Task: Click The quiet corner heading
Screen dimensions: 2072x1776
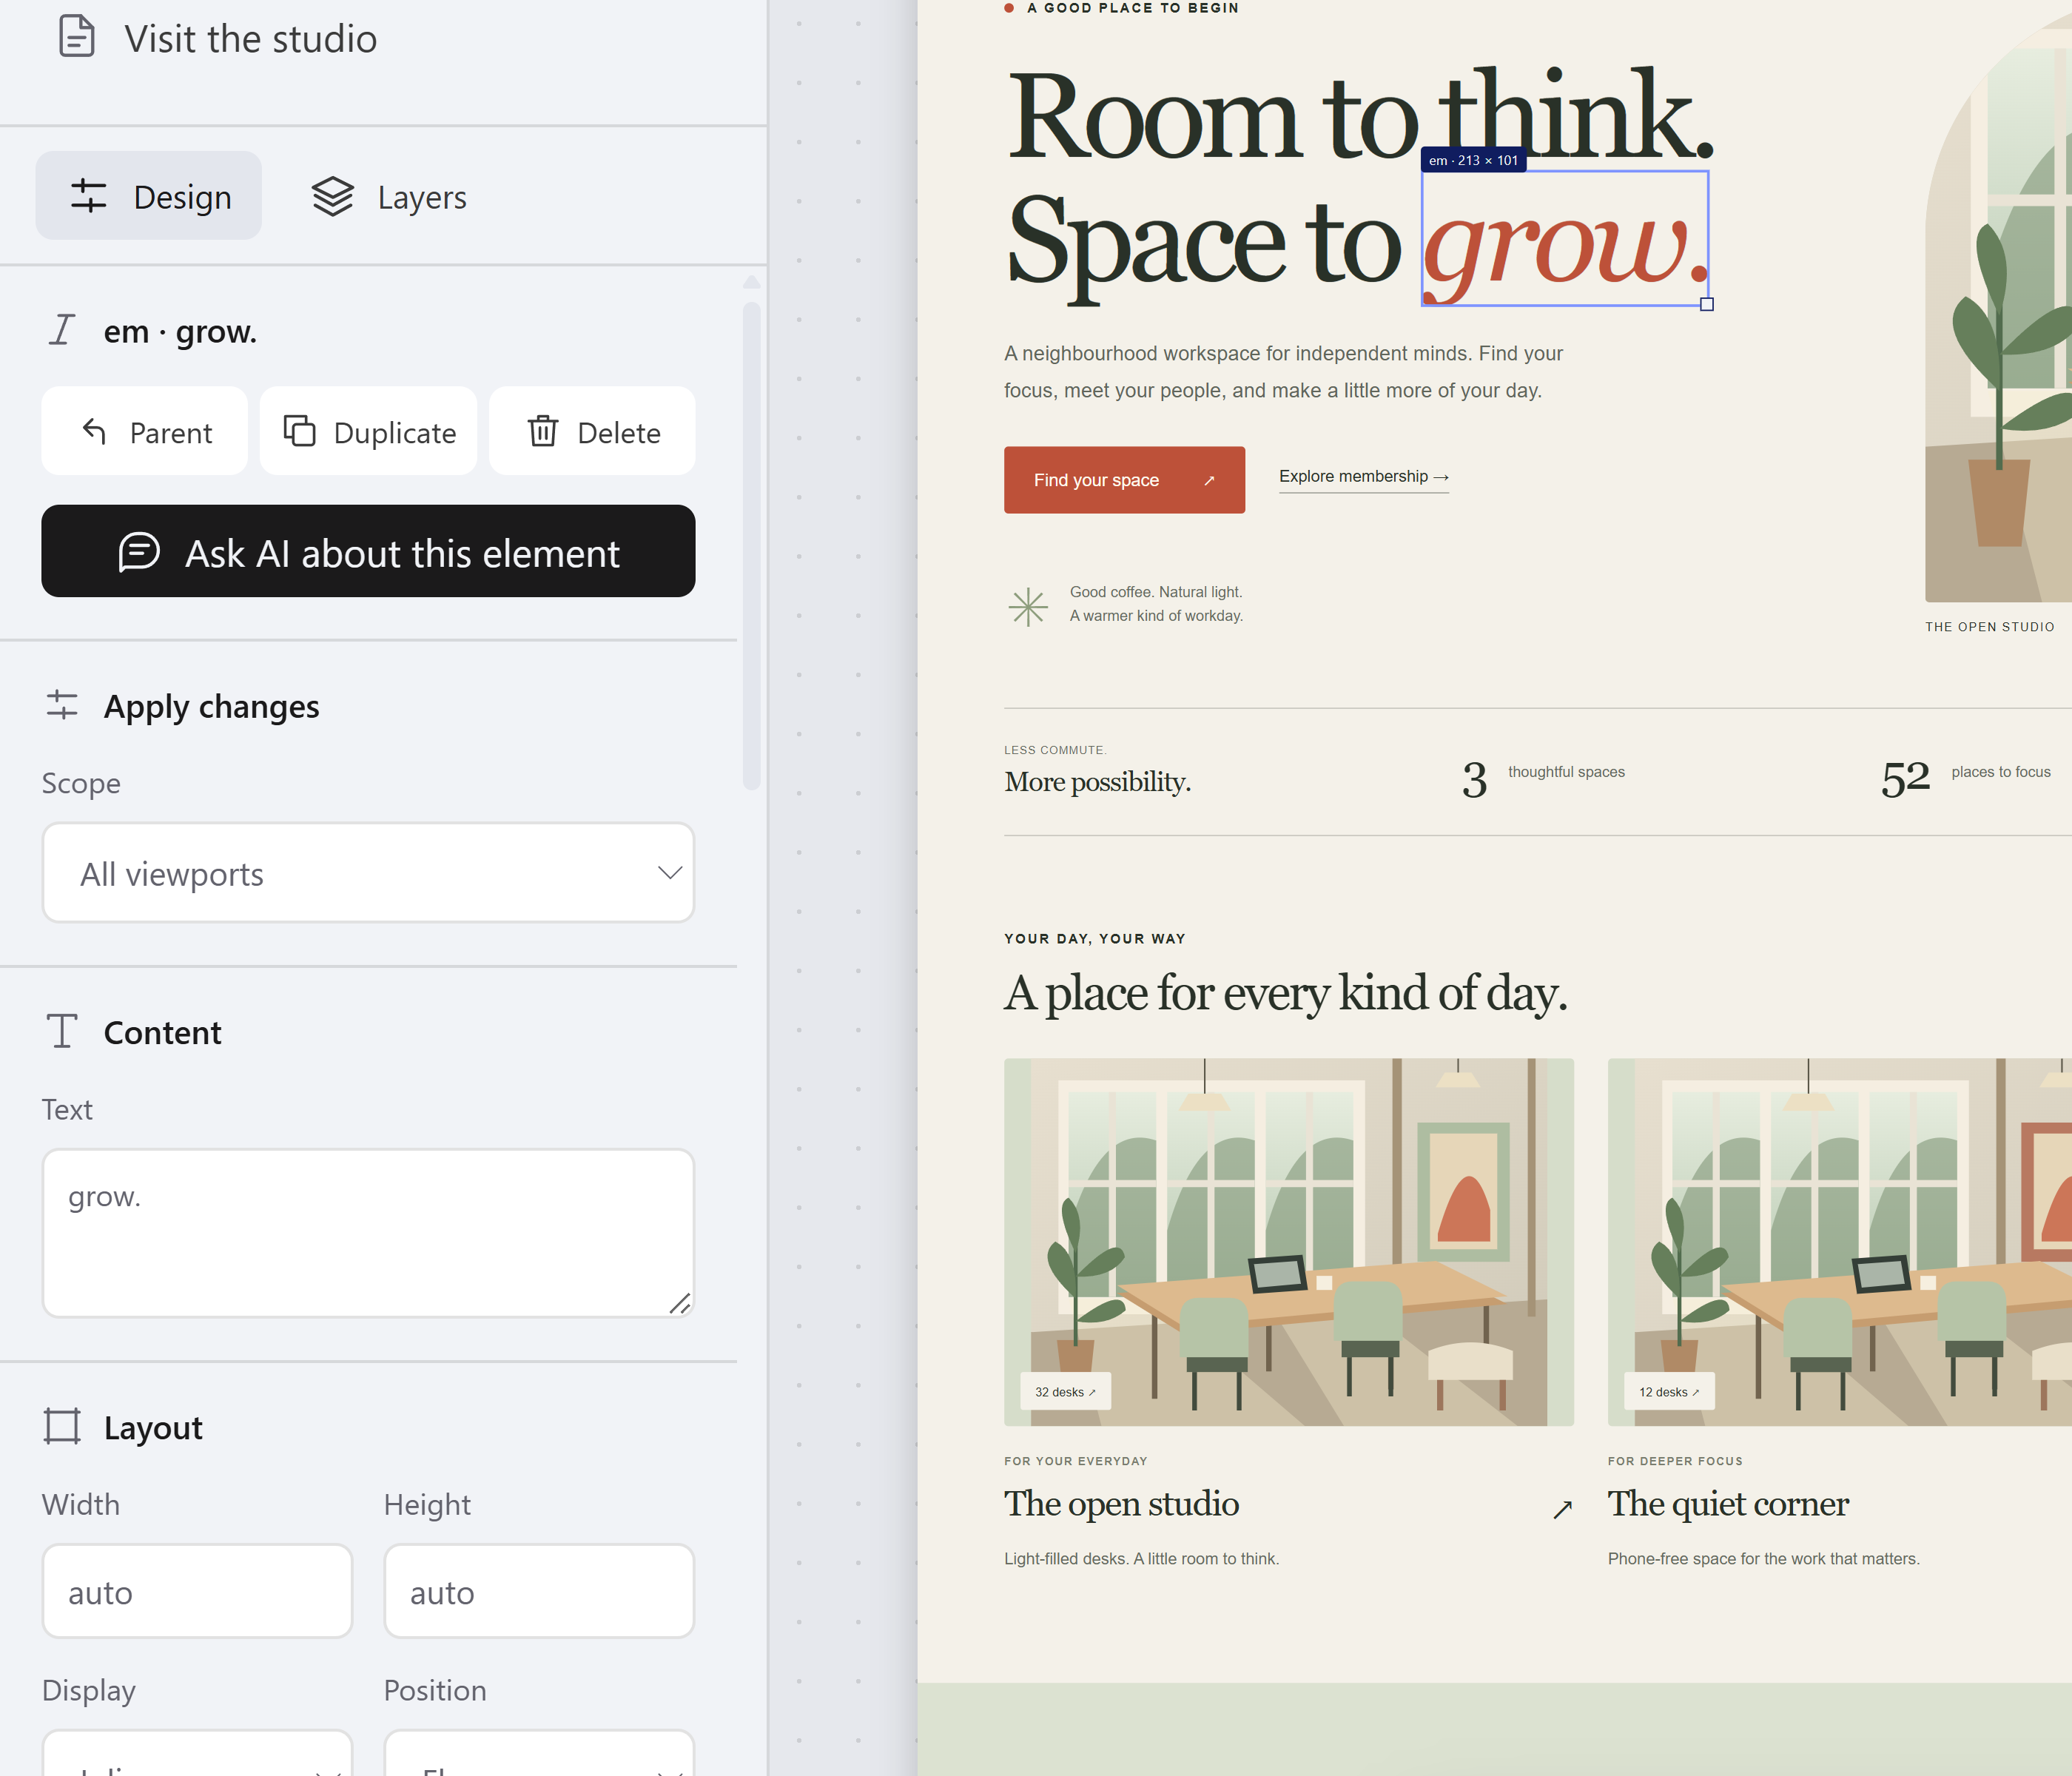Action: coord(1728,1504)
